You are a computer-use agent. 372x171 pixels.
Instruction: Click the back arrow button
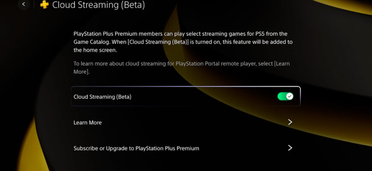[24, 5]
